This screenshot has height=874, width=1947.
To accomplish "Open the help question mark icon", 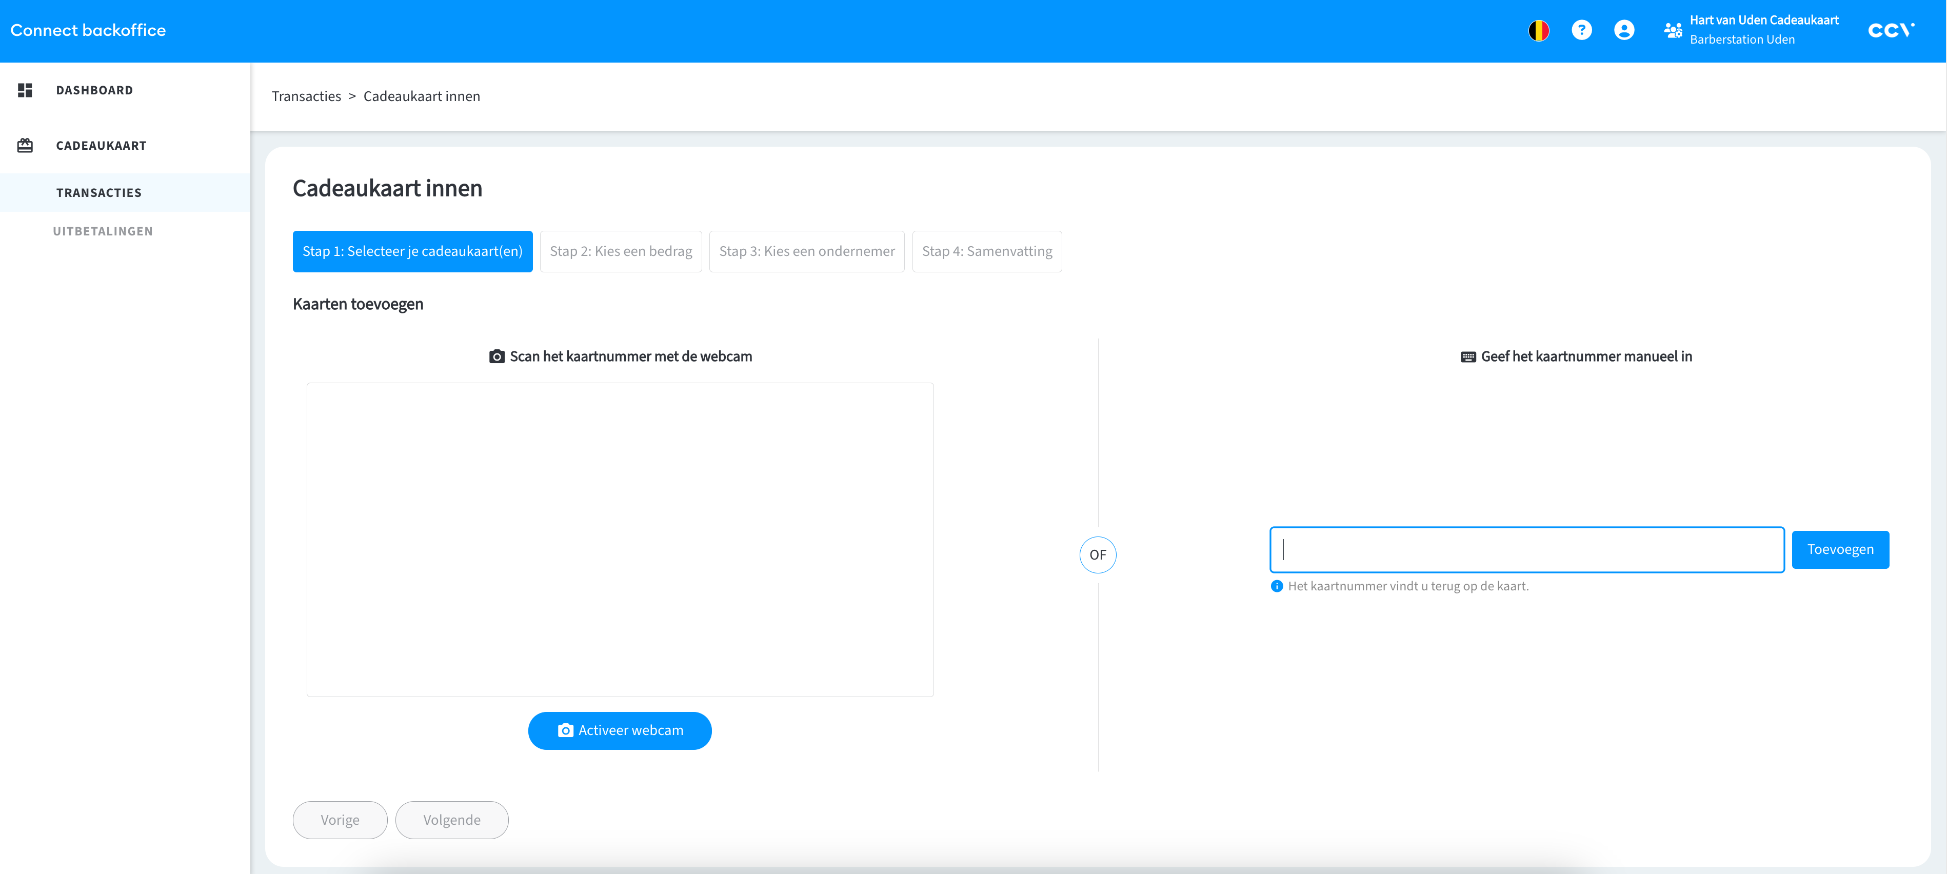I will coord(1581,30).
